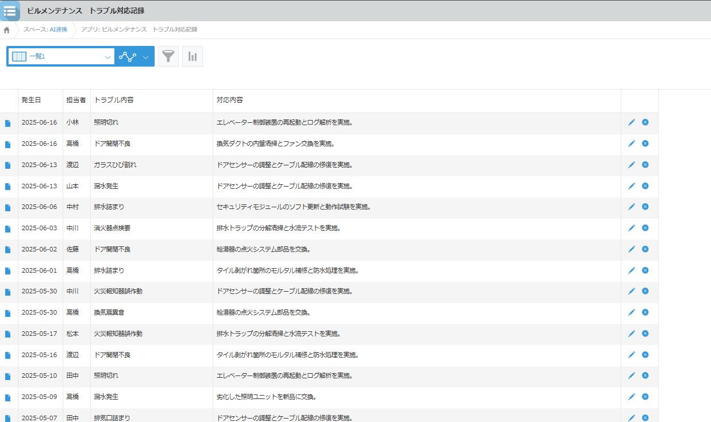Open record details for 2025-06-13 渡辺 row
The width and height of the screenshot is (711, 422).
tap(8, 165)
